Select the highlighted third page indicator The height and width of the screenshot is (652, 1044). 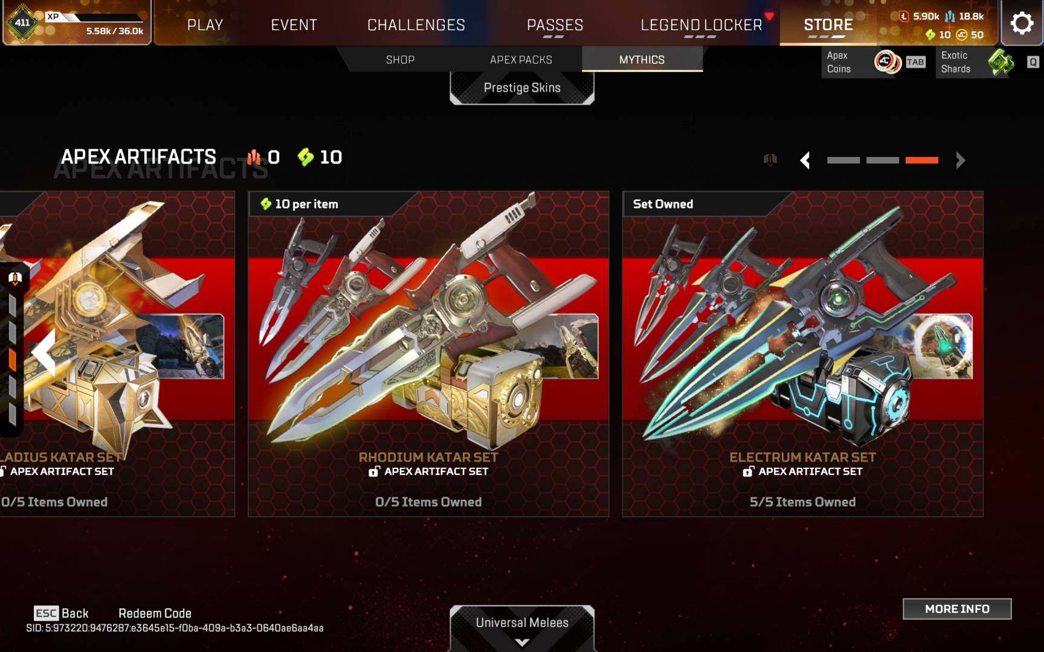(922, 160)
